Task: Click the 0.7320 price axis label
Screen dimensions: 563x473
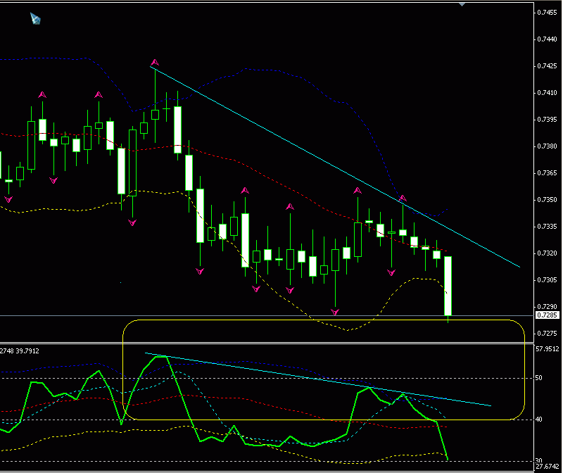Action: (548, 253)
